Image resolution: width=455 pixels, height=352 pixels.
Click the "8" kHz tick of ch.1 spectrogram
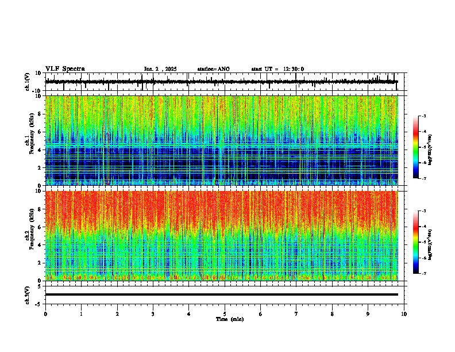click(40, 114)
